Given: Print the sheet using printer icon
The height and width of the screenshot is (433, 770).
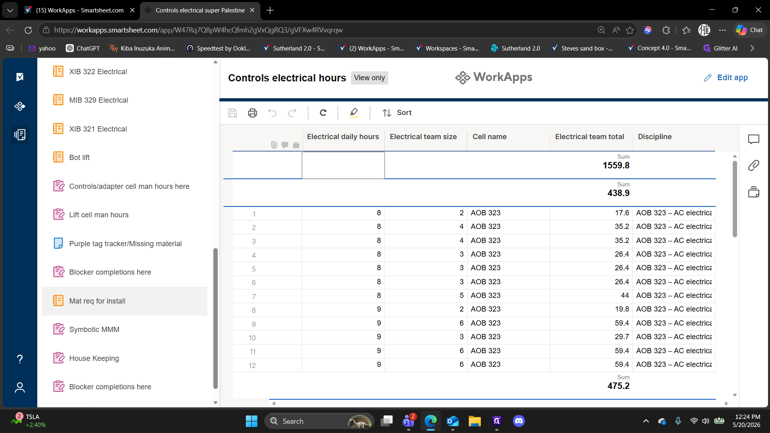Looking at the screenshot, I should point(253,113).
